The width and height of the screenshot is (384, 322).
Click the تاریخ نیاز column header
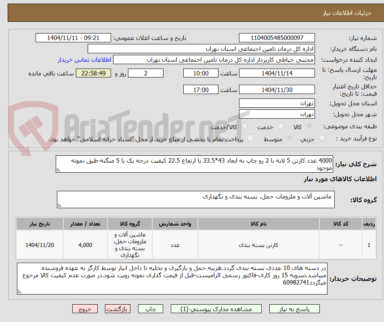tap(40, 224)
